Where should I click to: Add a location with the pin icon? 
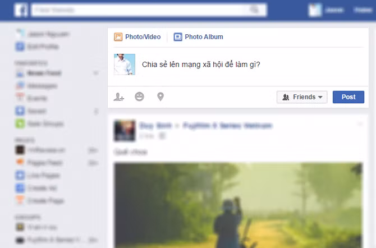(x=161, y=97)
